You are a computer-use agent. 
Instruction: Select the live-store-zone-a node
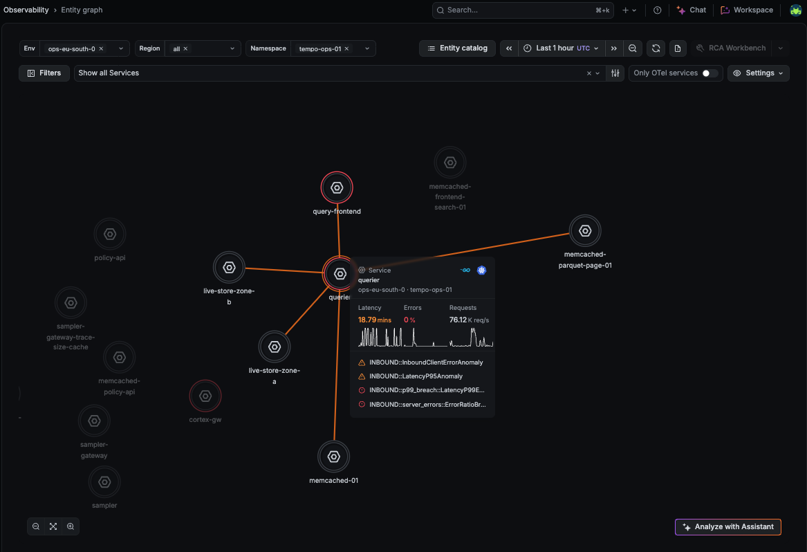275,347
